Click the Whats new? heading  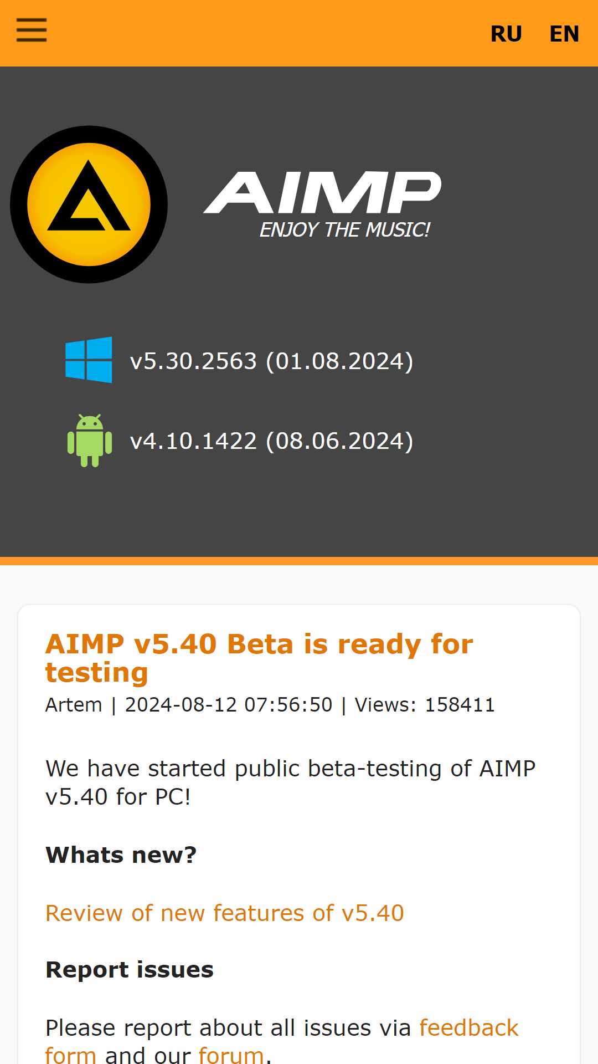click(x=121, y=855)
